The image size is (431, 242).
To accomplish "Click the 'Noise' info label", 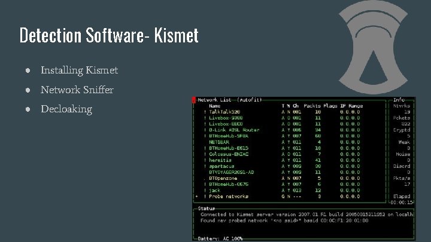I will point(403,154).
